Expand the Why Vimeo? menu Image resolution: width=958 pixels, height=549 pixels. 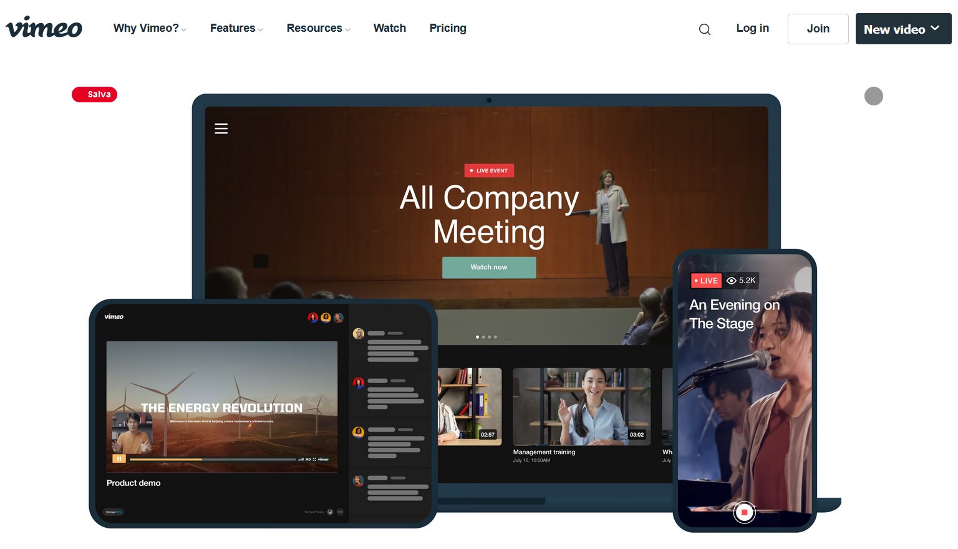150,28
